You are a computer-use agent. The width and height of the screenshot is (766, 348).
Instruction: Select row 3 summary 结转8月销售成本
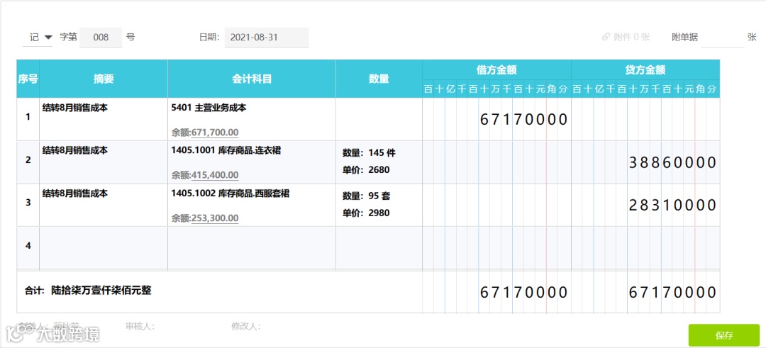pos(75,193)
